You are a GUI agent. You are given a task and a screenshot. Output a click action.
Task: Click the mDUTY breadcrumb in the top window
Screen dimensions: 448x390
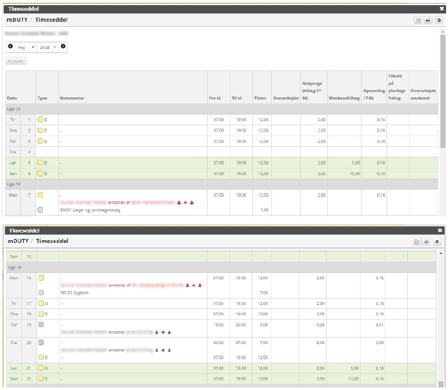(x=17, y=20)
